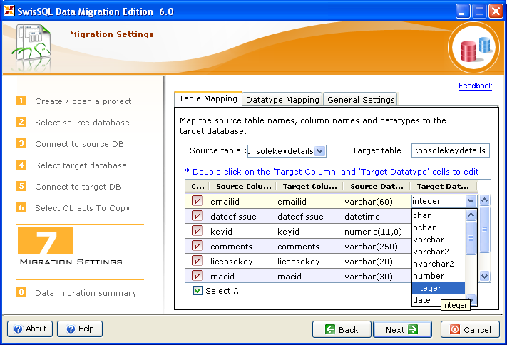Uncheck the macid column checkbox
Viewport: 507px width, 345px height.
197,275
